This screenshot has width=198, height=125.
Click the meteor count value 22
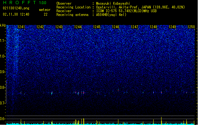(x=46, y=14)
